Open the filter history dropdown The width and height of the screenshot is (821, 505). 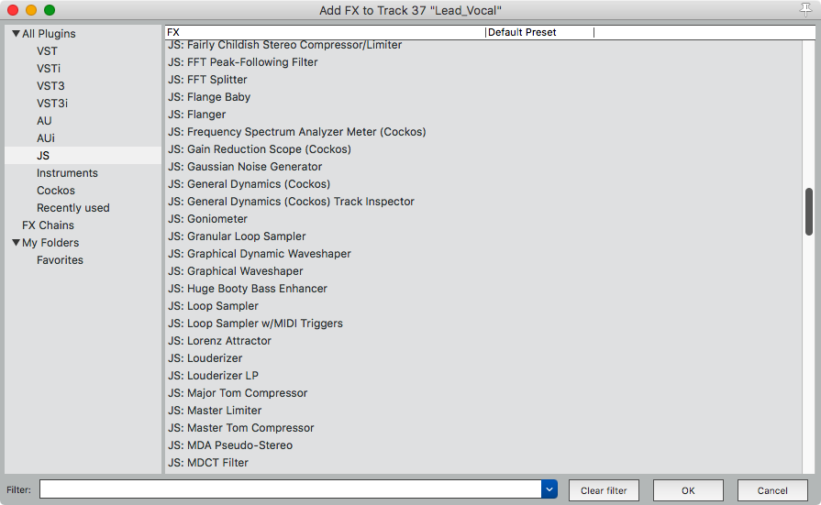549,490
